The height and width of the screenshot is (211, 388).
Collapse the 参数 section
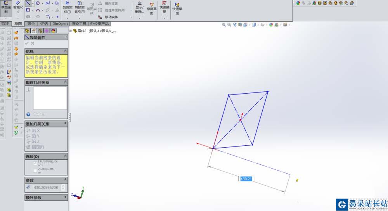(65, 180)
